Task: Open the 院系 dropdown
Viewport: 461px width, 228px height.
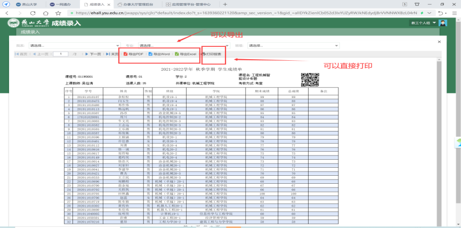Action: point(75,46)
